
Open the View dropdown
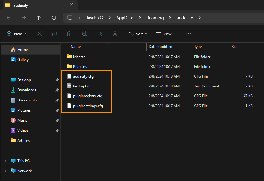(x=166, y=34)
